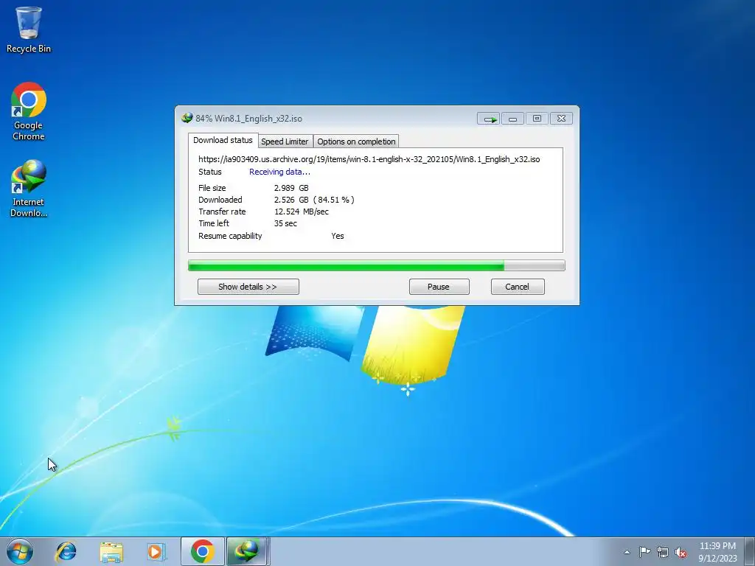755x566 pixels.
Task: Launch Internet Explorer from the taskbar
Action: pos(66,551)
